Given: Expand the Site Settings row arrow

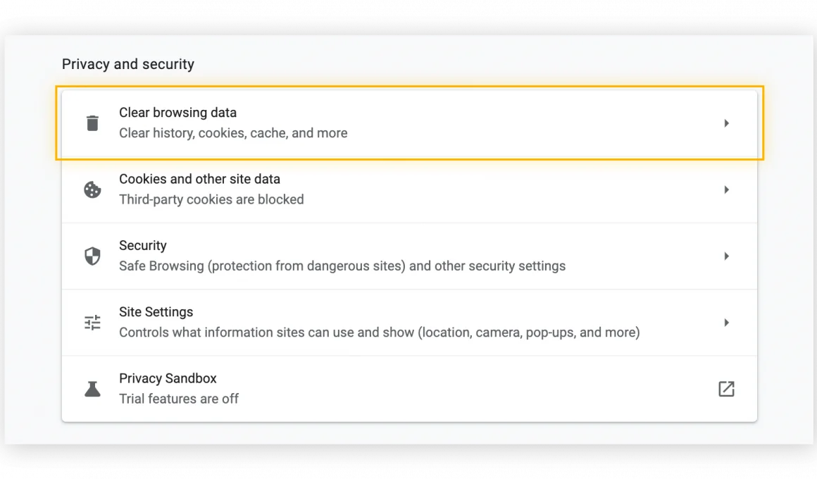Looking at the screenshot, I should [x=726, y=323].
